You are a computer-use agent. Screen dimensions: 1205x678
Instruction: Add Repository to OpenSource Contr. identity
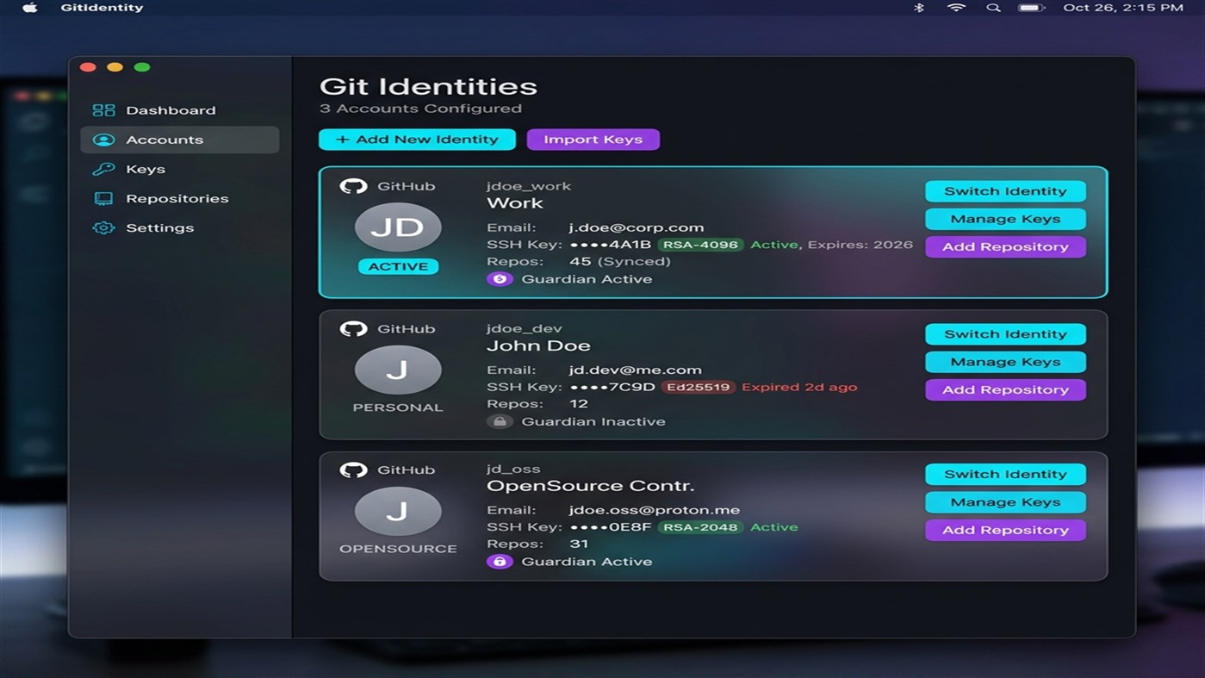tap(1005, 530)
